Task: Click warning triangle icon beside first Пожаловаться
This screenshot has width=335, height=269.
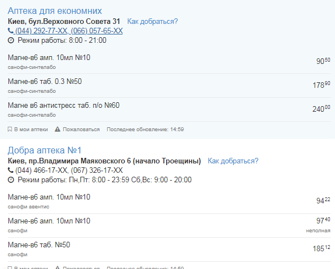Action: click(57, 129)
